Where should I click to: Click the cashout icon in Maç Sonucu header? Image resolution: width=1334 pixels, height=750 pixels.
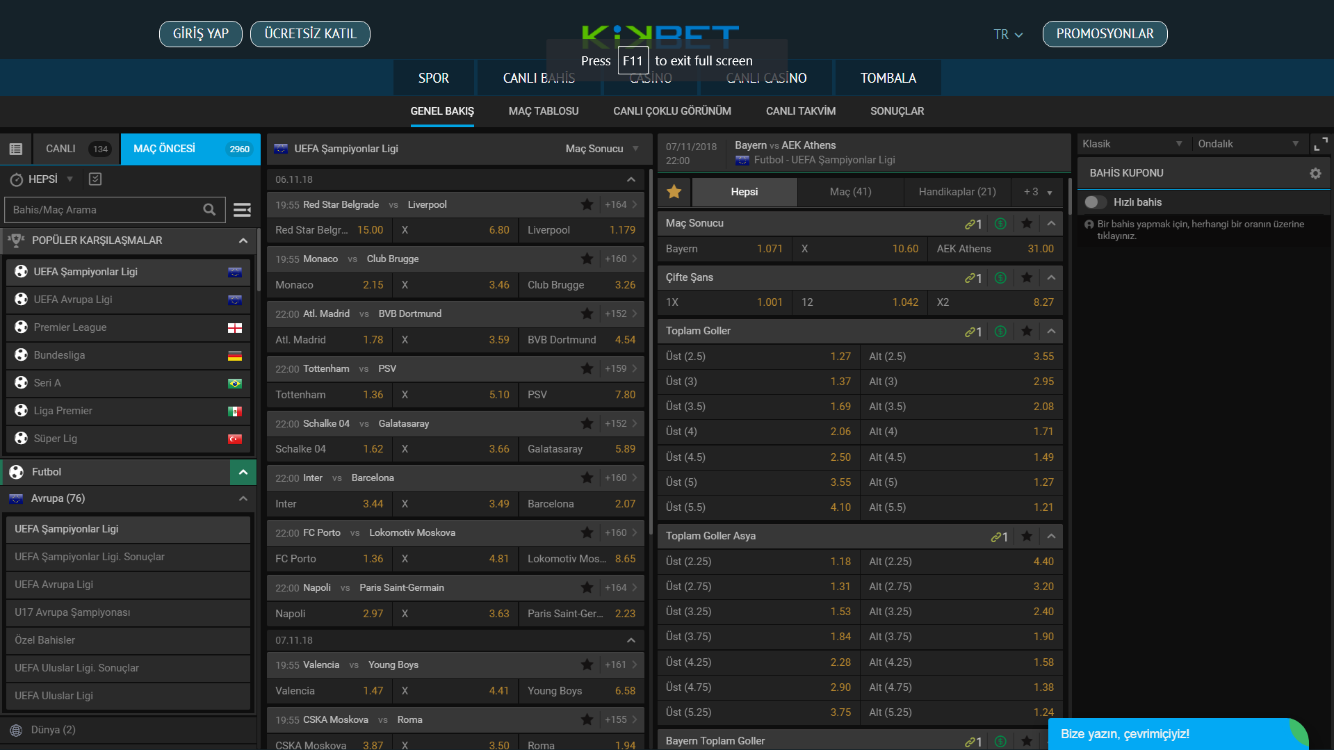1000,223
